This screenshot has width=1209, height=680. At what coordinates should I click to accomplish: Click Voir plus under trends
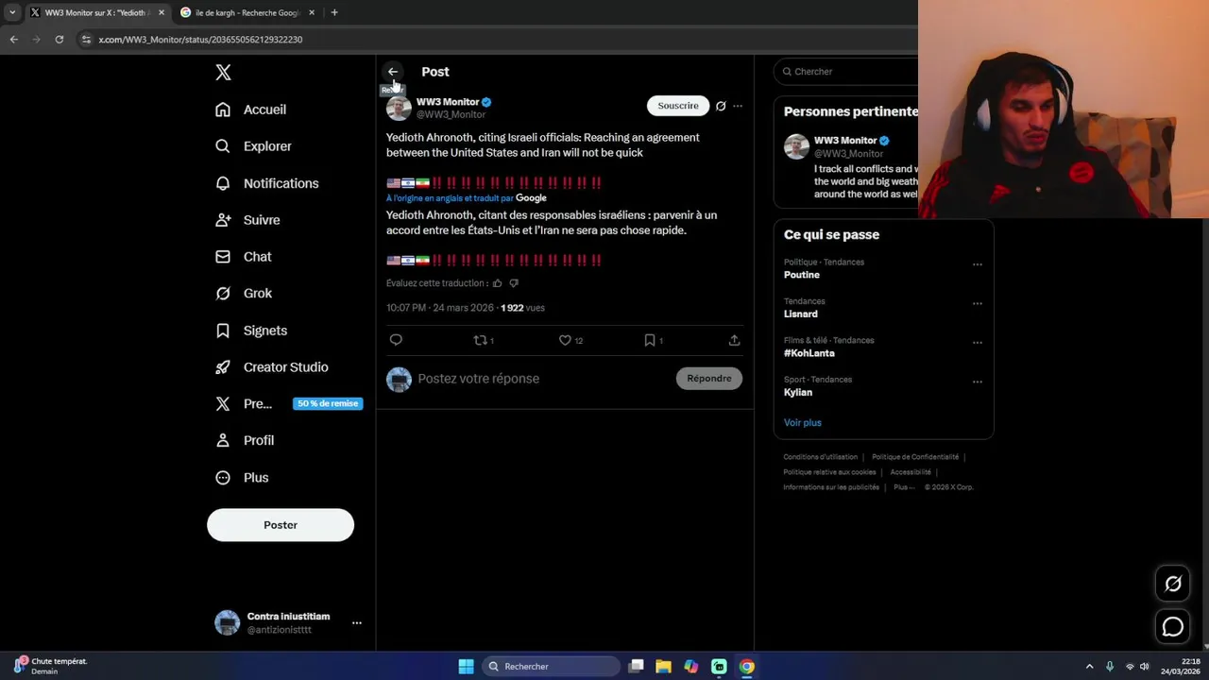point(803,423)
